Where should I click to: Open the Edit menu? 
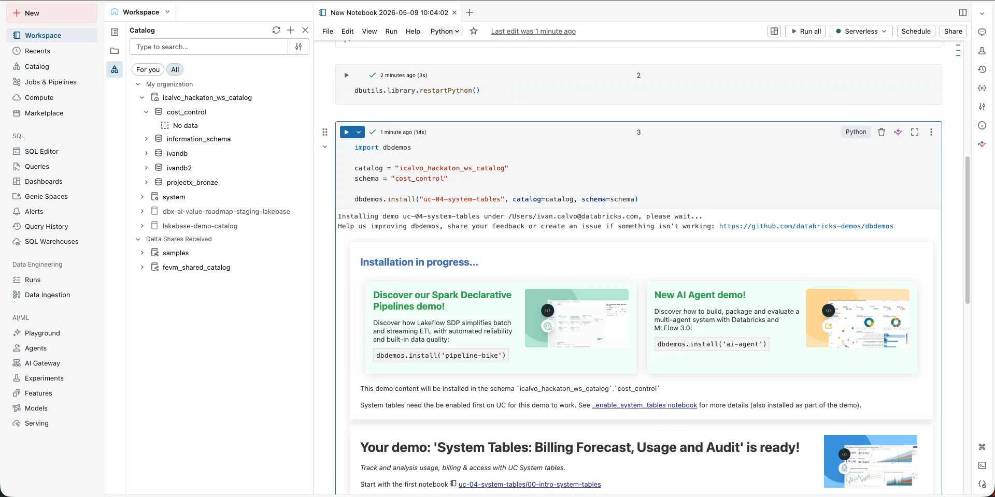tap(347, 31)
